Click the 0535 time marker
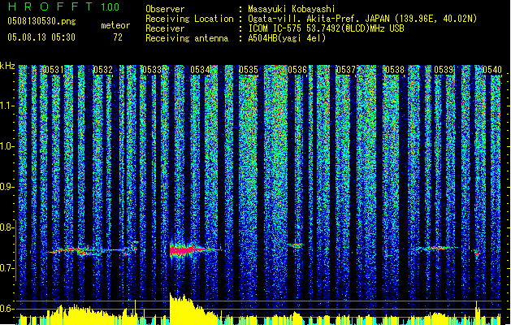 (249, 70)
